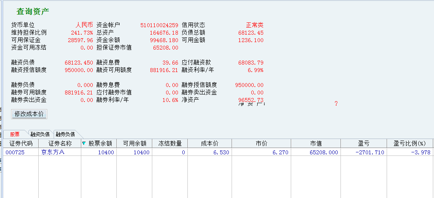Click 融资可用额度 value 881916.21

point(164,70)
